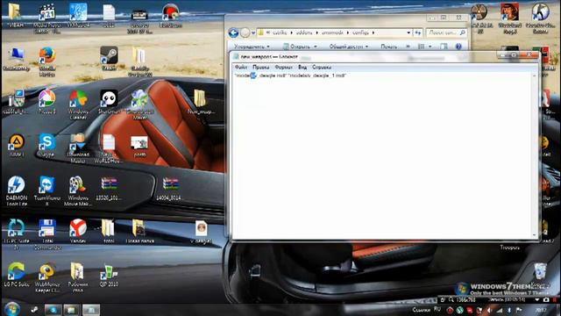Click the Windows Start orb
This screenshot has height=316, width=561.
coord(12,309)
